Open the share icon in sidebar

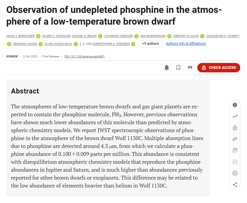[x=235, y=185]
